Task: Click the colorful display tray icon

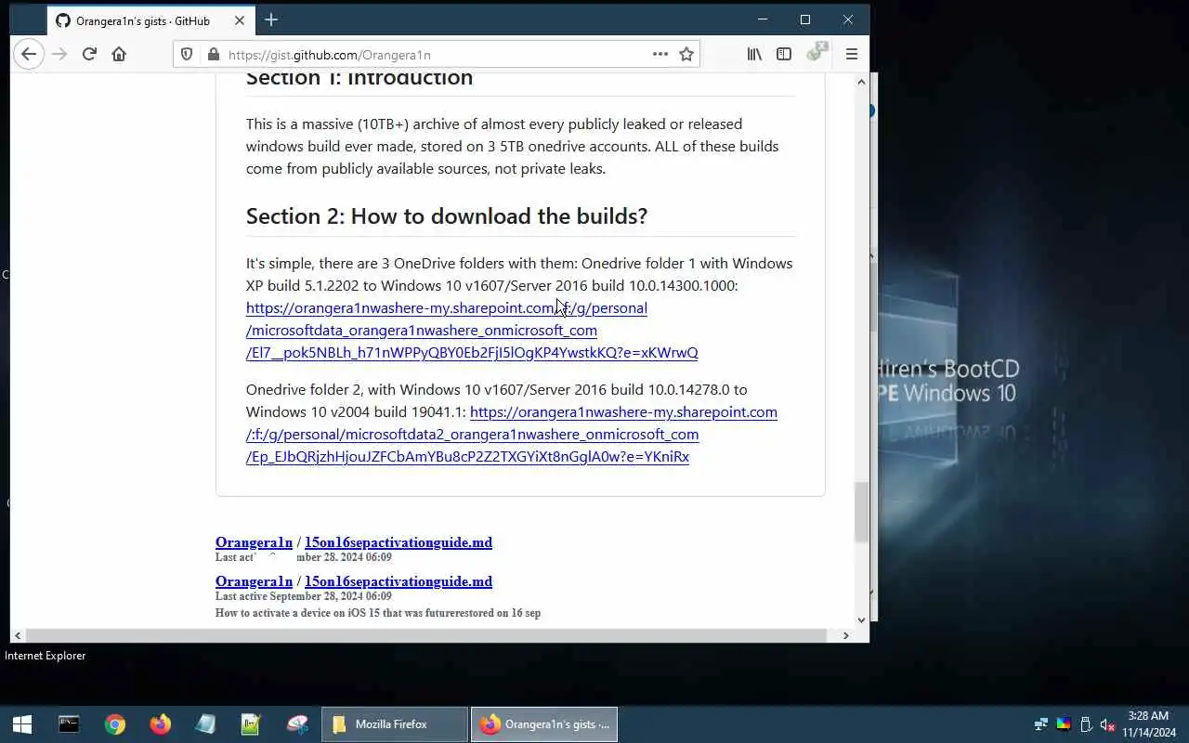Action: (1064, 724)
